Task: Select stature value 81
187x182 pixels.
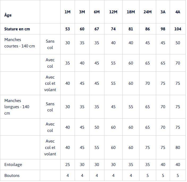Action: (131, 29)
